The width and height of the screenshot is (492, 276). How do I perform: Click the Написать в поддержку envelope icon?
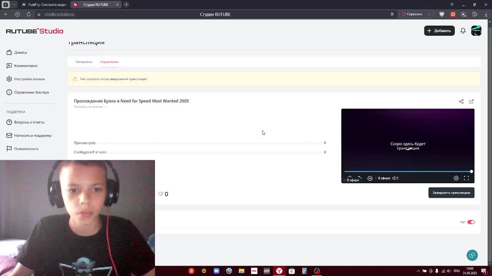tap(9, 135)
